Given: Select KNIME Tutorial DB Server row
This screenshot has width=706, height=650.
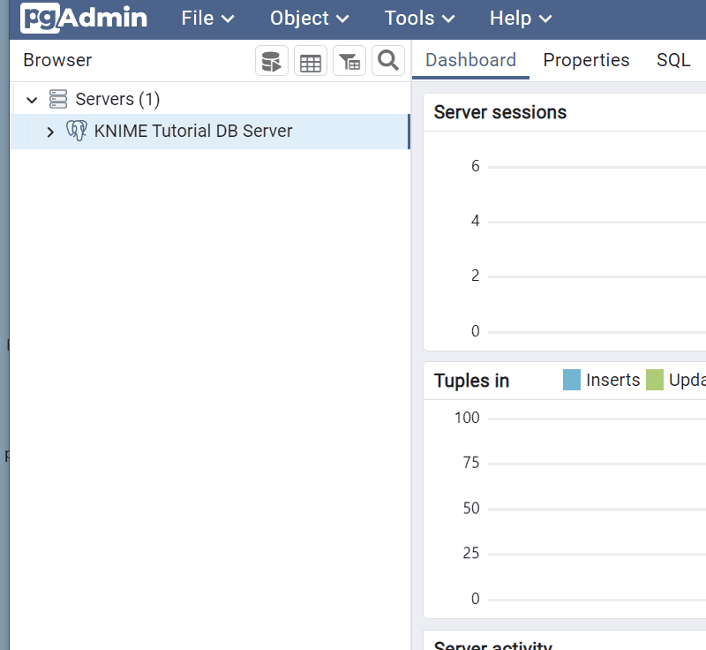Looking at the screenshot, I should pyautogui.click(x=210, y=131).
